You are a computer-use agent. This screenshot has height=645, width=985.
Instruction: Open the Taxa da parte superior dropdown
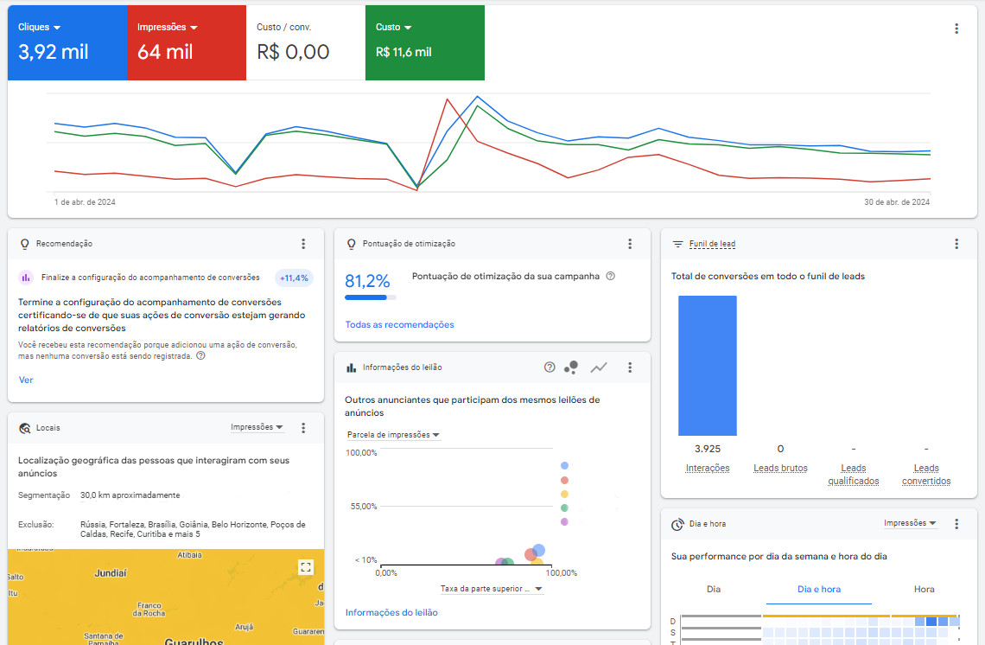tap(492, 589)
